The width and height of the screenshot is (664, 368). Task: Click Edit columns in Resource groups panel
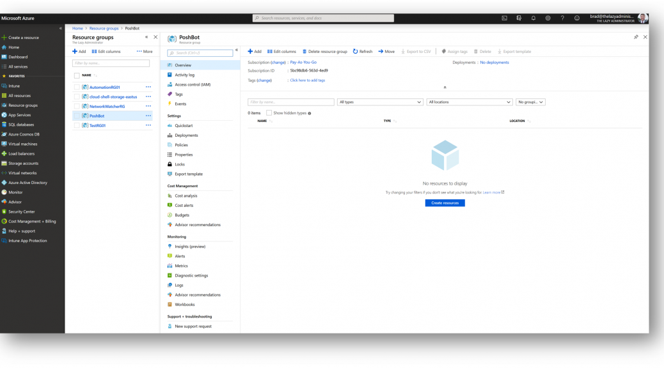[106, 52]
